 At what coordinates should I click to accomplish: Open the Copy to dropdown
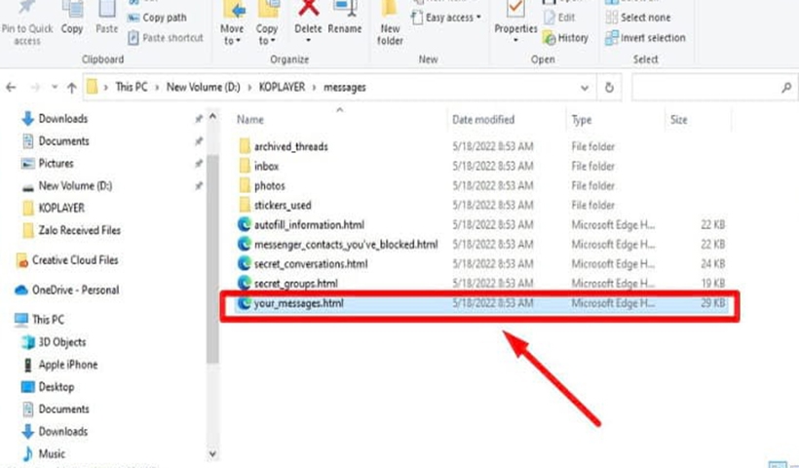(x=267, y=23)
